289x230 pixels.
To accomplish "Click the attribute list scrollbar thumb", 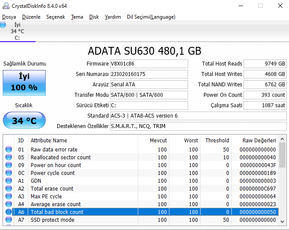I will click(x=282, y=155).
